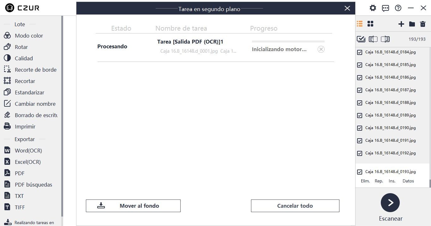Click the trash delete icon
Viewport: 431px width, 226px height.
(422, 24)
